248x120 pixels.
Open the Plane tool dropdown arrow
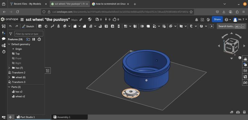[x=185, y=26]
